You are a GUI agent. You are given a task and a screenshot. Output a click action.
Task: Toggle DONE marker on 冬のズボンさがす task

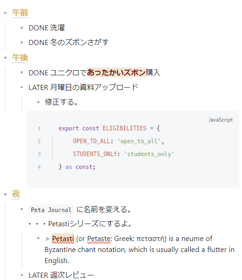[x=38, y=43]
